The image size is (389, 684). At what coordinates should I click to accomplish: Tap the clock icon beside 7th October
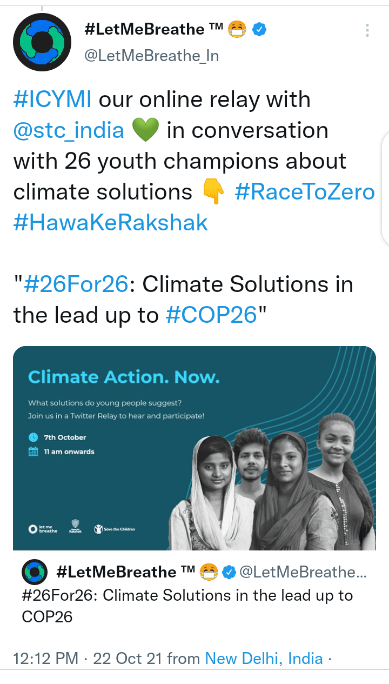pyautogui.click(x=33, y=437)
